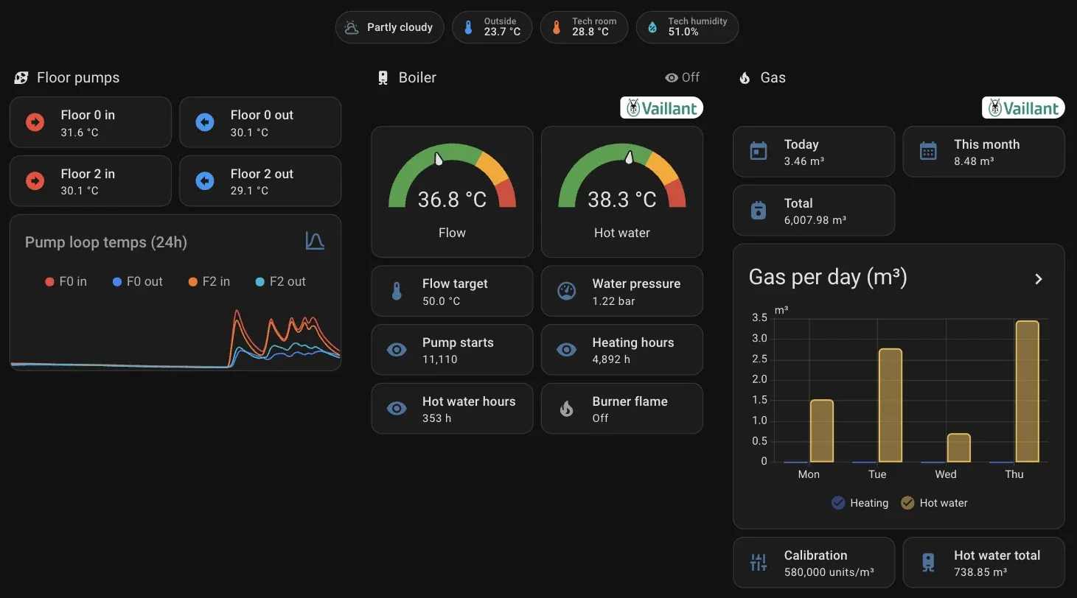Expand Gas per day with chevron arrow
The width and height of the screenshot is (1077, 598).
[1038, 279]
